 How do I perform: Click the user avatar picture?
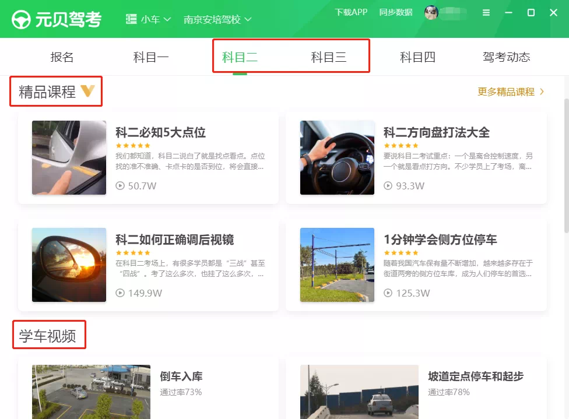click(x=431, y=13)
